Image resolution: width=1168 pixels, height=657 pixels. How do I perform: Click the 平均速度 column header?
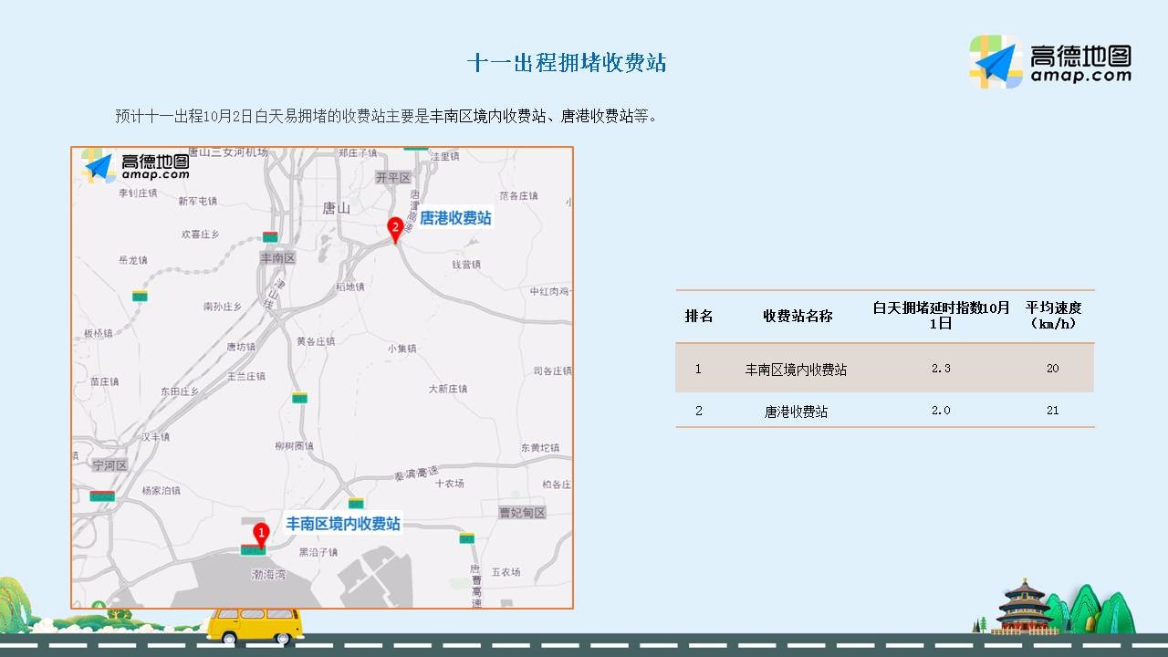tap(1053, 316)
